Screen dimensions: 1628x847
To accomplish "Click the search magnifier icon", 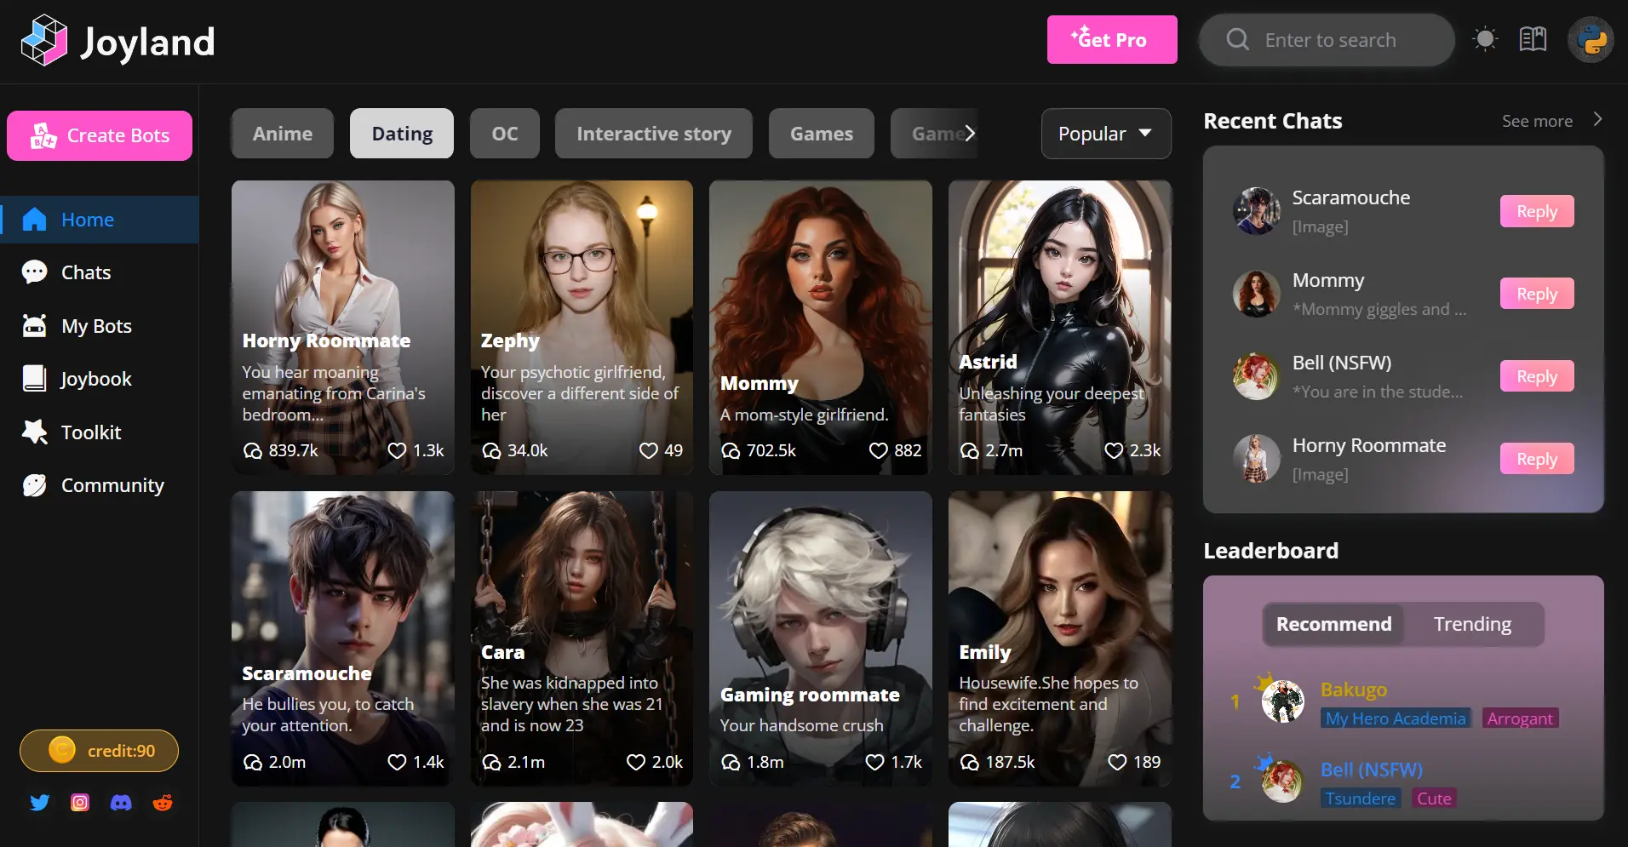I will point(1237,40).
